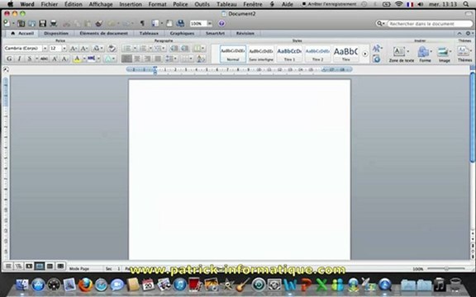This screenshot has width=476, height=297.
Task: Center the paragraph text
Action: tap(137, 59)
